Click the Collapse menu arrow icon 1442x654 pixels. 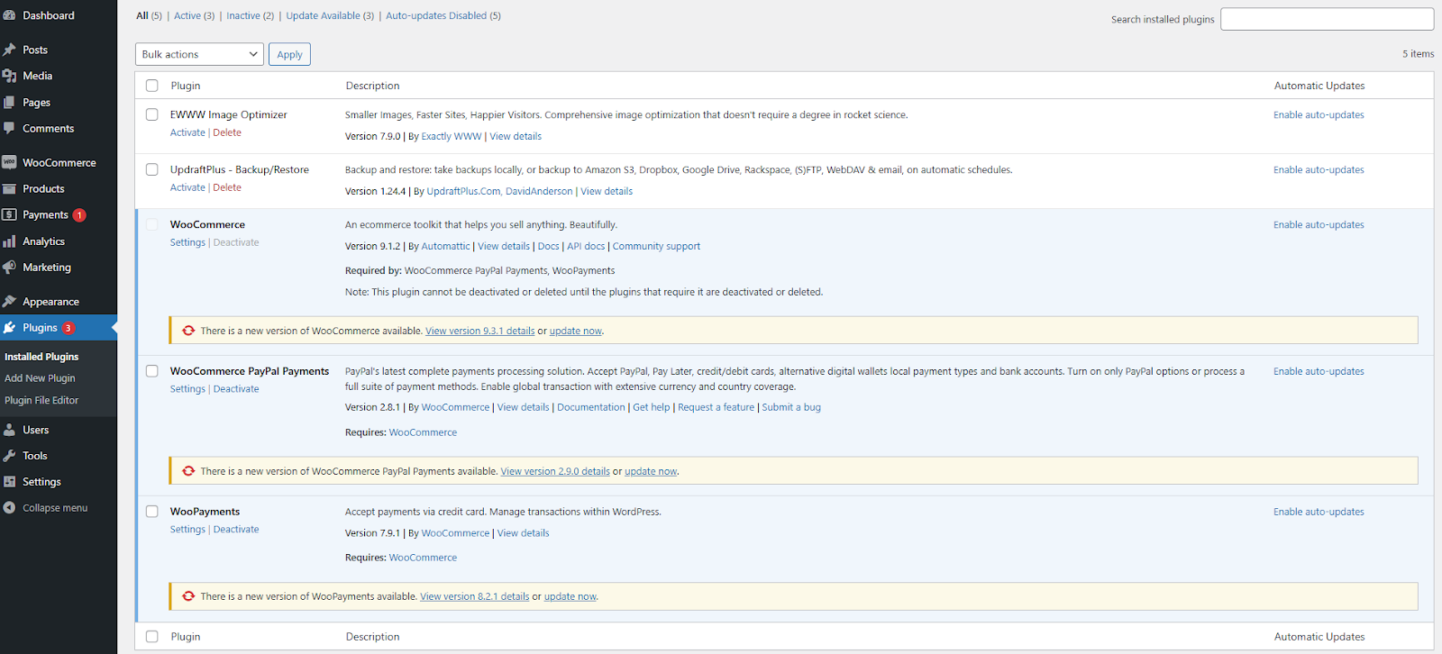point(9,508)
